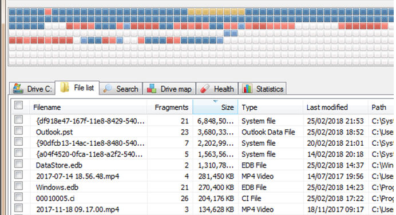Enable the checkbox next to Windows.edb
396x215 pixels.
pos(18,186)
